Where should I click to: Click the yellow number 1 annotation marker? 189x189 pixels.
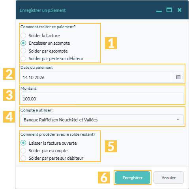111,43
